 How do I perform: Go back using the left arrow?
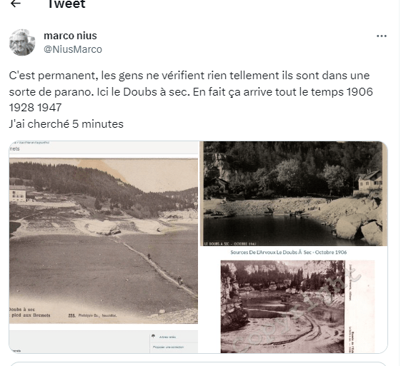[16, 4]
